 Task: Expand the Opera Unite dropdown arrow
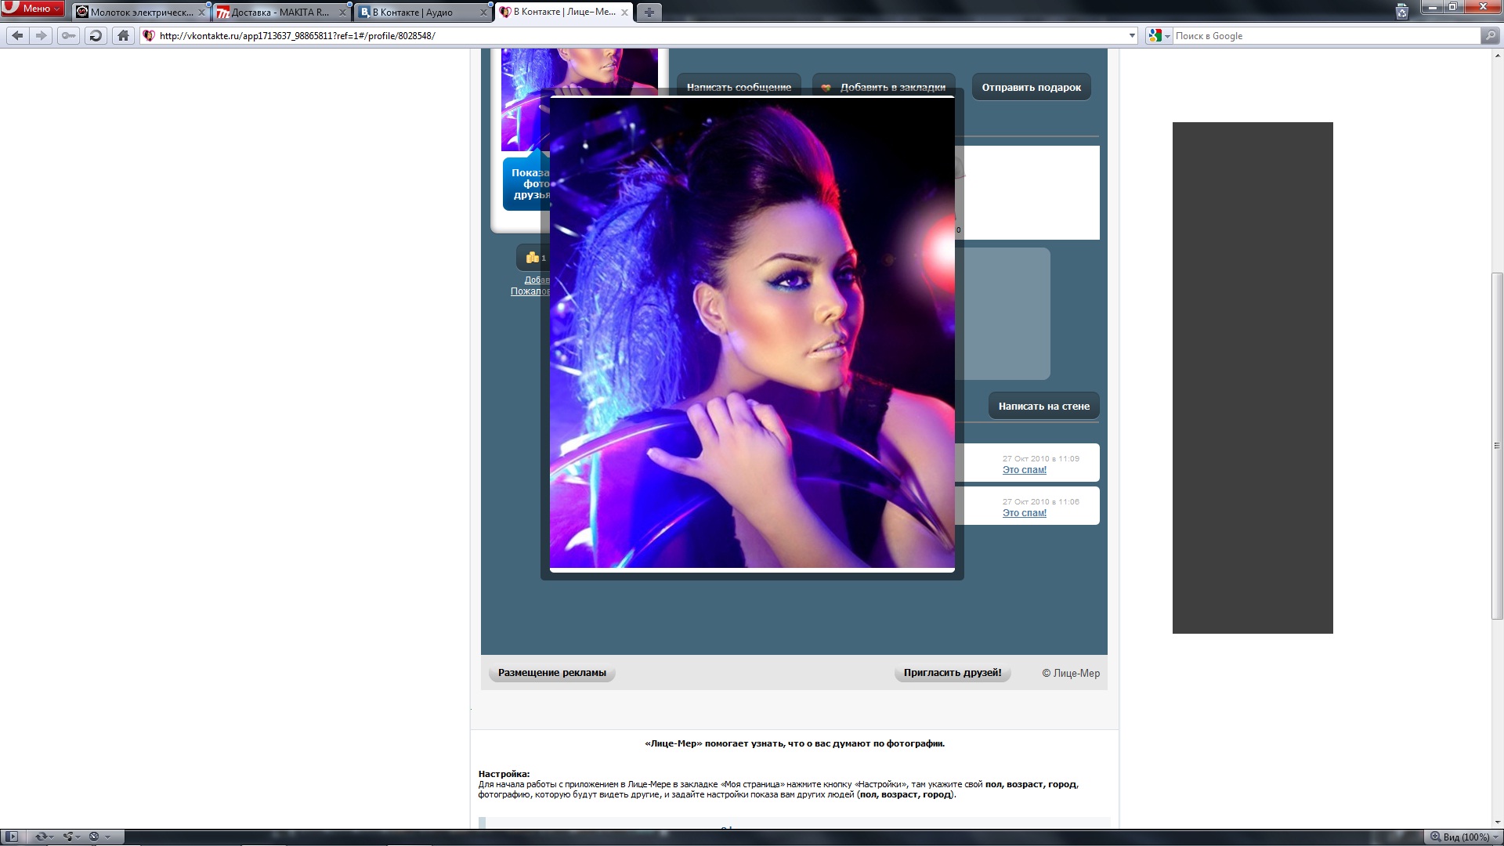pos(78,837)
